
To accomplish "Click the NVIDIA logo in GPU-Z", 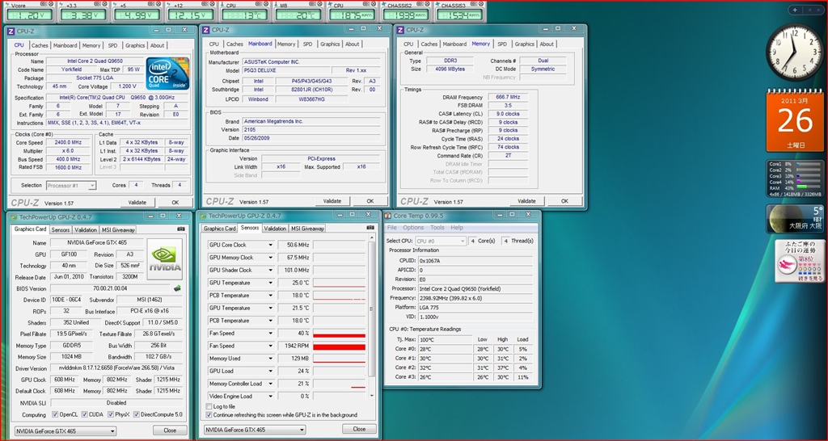I will [x=164, y=262].
